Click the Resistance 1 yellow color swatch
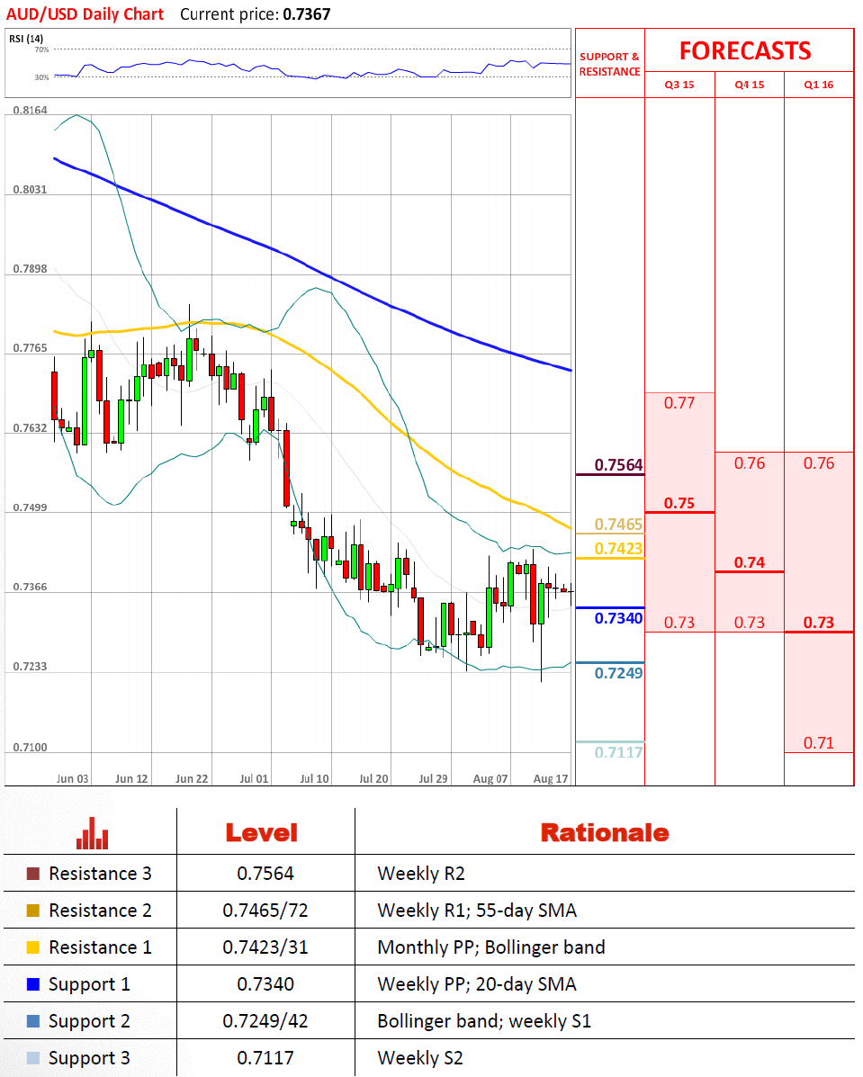Screen dimensions: 863x1077 point(33,947)
